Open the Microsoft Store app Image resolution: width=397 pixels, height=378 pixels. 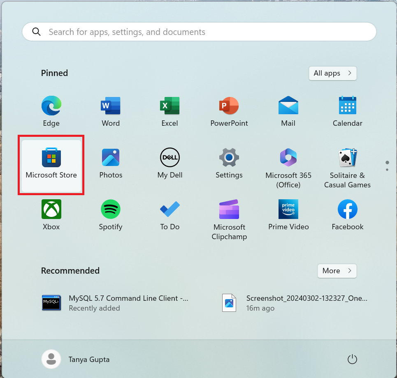coord(51,164)
